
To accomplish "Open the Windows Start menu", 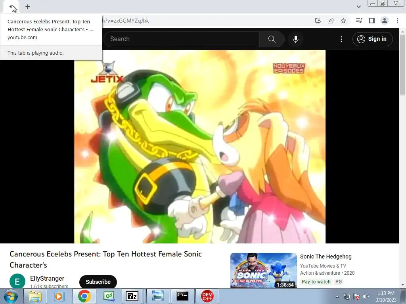I will click(x=10, y=296).
